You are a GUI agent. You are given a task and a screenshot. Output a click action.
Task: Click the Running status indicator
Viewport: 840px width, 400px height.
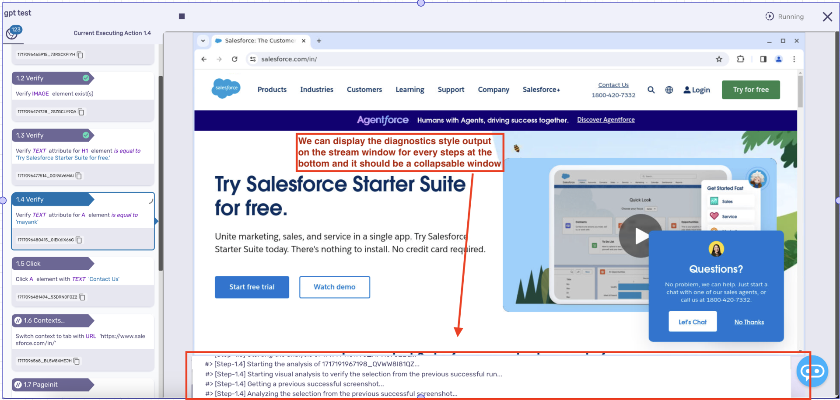(x=785, y=17)
